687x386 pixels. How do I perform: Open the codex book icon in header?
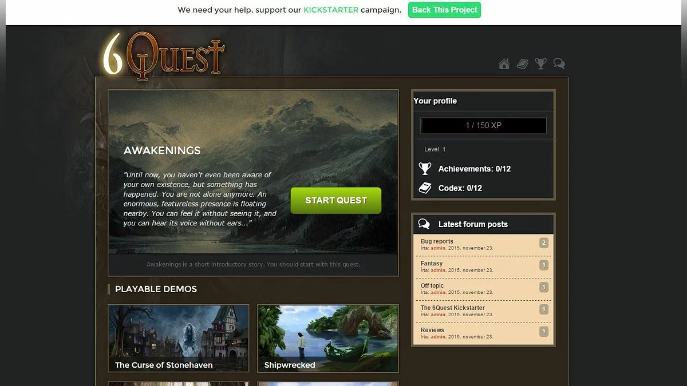coord(522,63)
